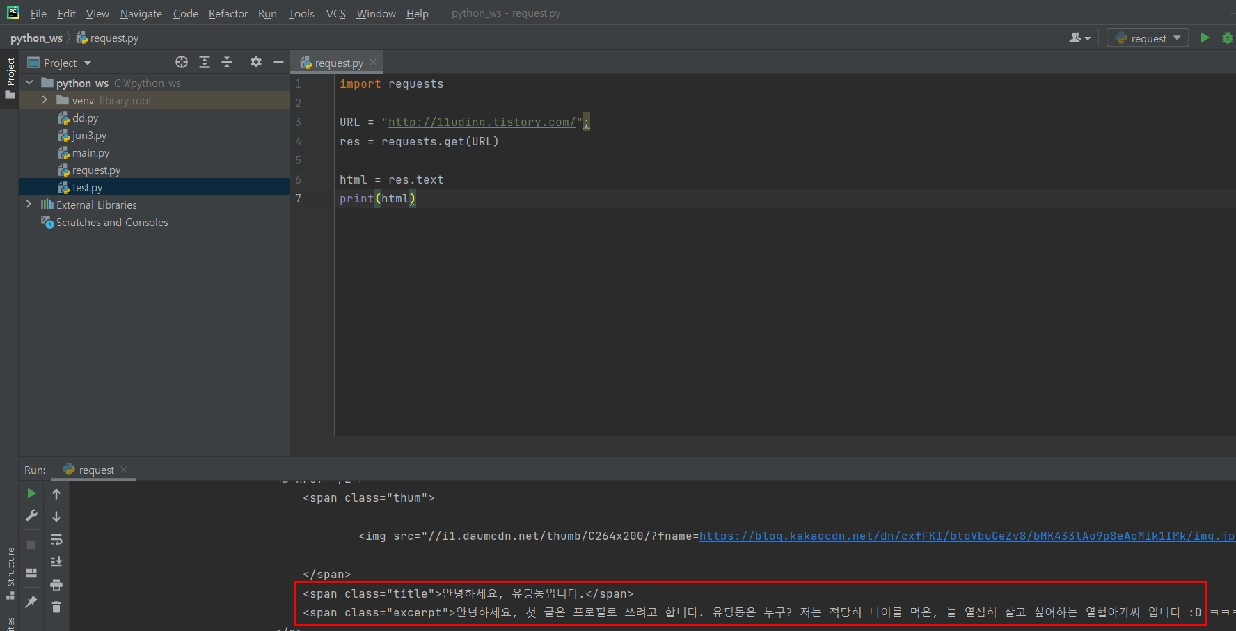Click span class="thum" output line
Screen dimensions: 1236x631
pyautogui.click(x=369, y=498)
